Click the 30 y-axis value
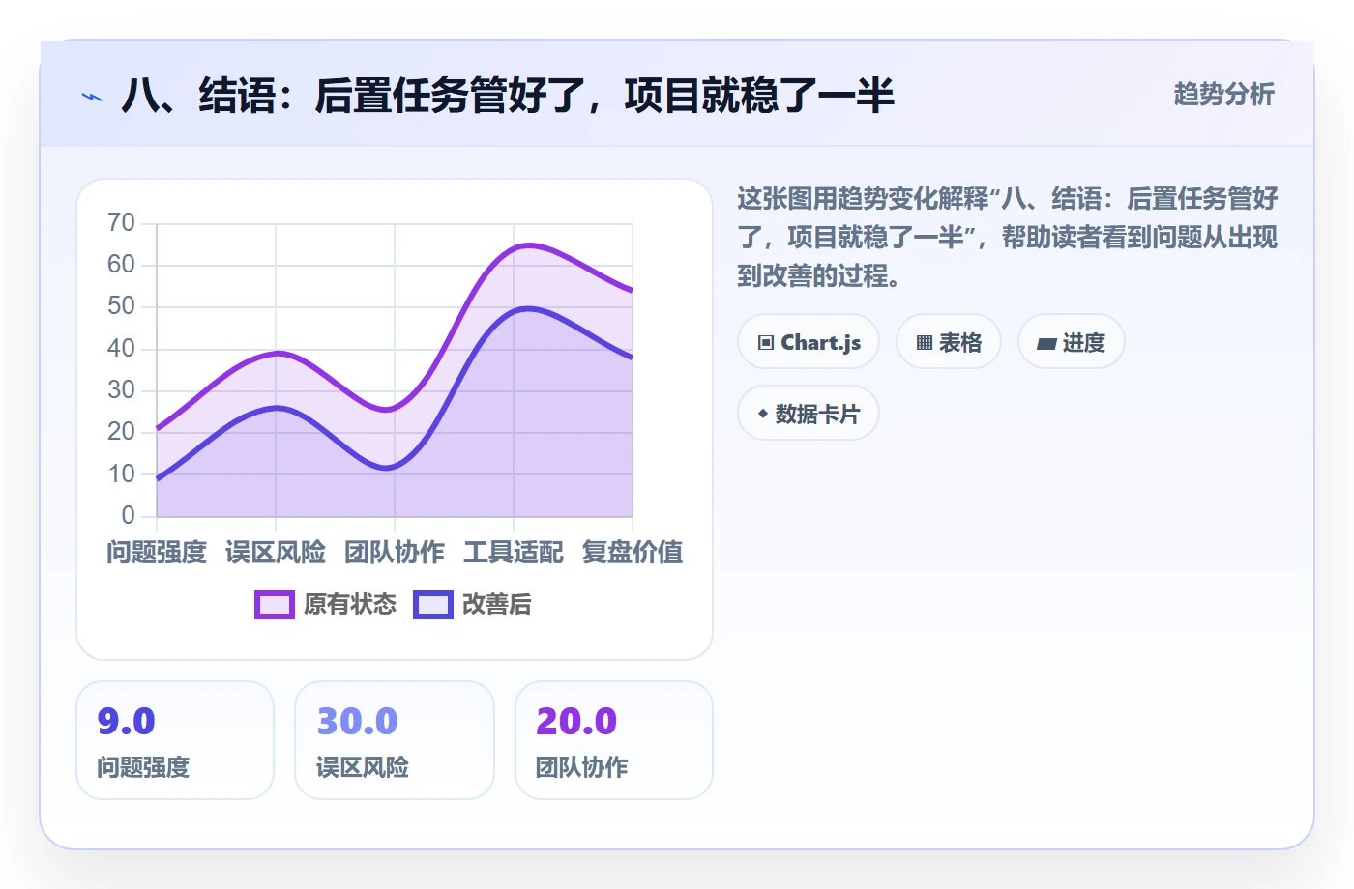1354x889 pixels. [121, 390]
